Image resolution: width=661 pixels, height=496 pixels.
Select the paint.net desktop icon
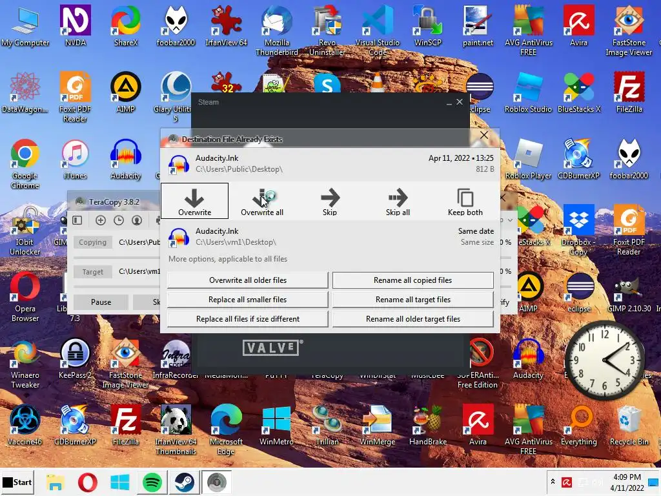[478, 25]
